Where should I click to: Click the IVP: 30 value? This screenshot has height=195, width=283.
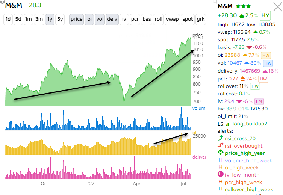tap(259, 109)
